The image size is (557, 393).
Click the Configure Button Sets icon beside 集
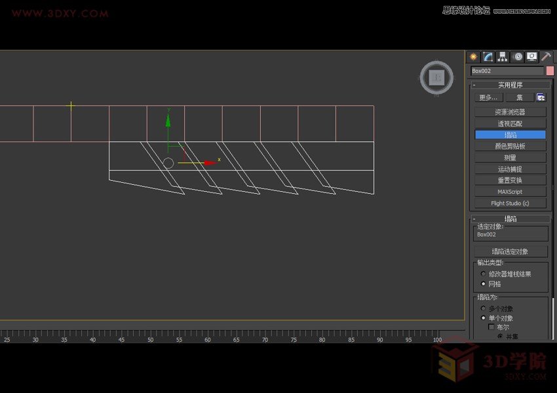pyautogui.click(x=541, y=97)
